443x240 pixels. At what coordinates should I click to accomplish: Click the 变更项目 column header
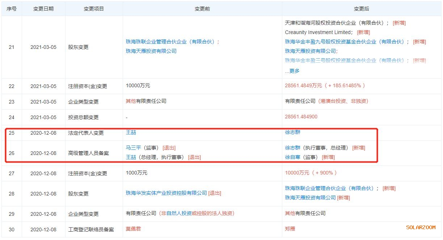click(94, 9)
